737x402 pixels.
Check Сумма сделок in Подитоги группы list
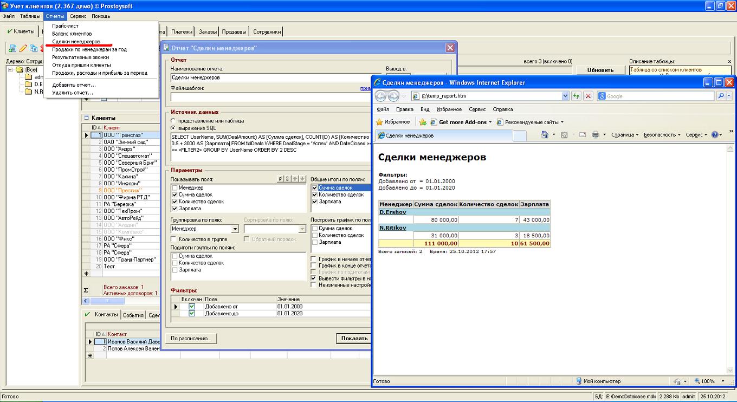point(175,256)
